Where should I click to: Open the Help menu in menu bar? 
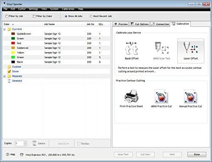click(81, 9)
